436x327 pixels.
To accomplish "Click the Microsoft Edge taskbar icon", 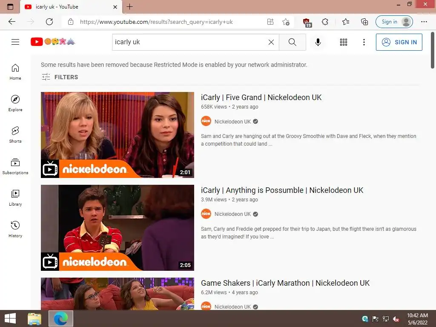I will [x=61, y=318].
